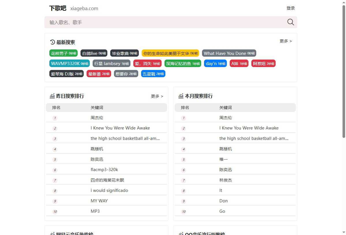Open the 登录 login link
The width and height of the screenshot is (346, 235).
pos(290,8)
